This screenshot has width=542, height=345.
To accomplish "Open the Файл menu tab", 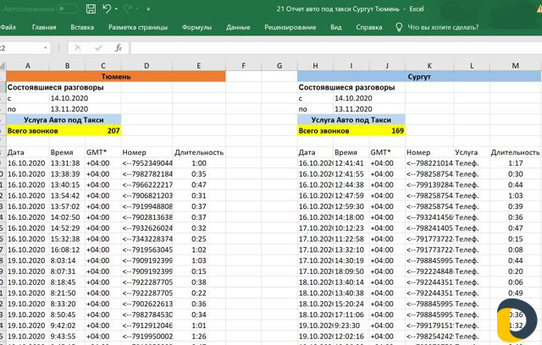I will (x=8, y=27).
